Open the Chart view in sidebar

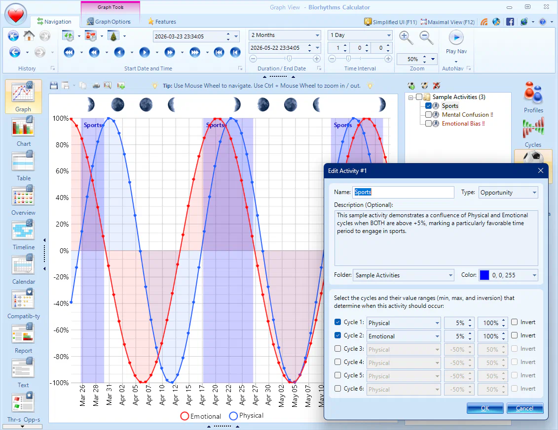[23, 131]
